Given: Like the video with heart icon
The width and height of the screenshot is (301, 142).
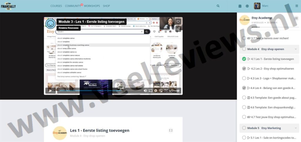Looking at the screenshot, I should coord(178,22).
